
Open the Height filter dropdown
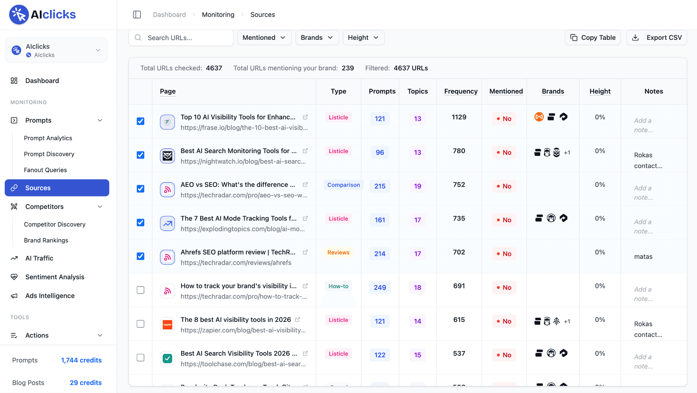363,37
